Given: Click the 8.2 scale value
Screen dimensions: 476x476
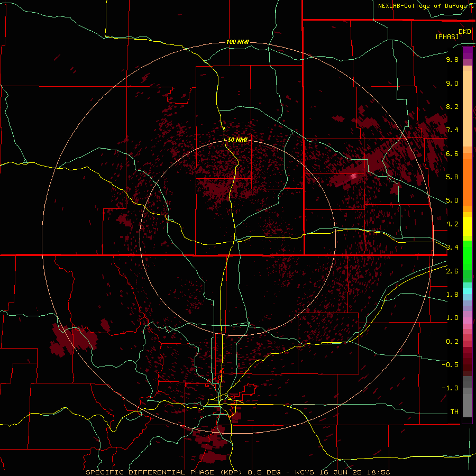Looking at the screenshot, I should click(452, 106).
